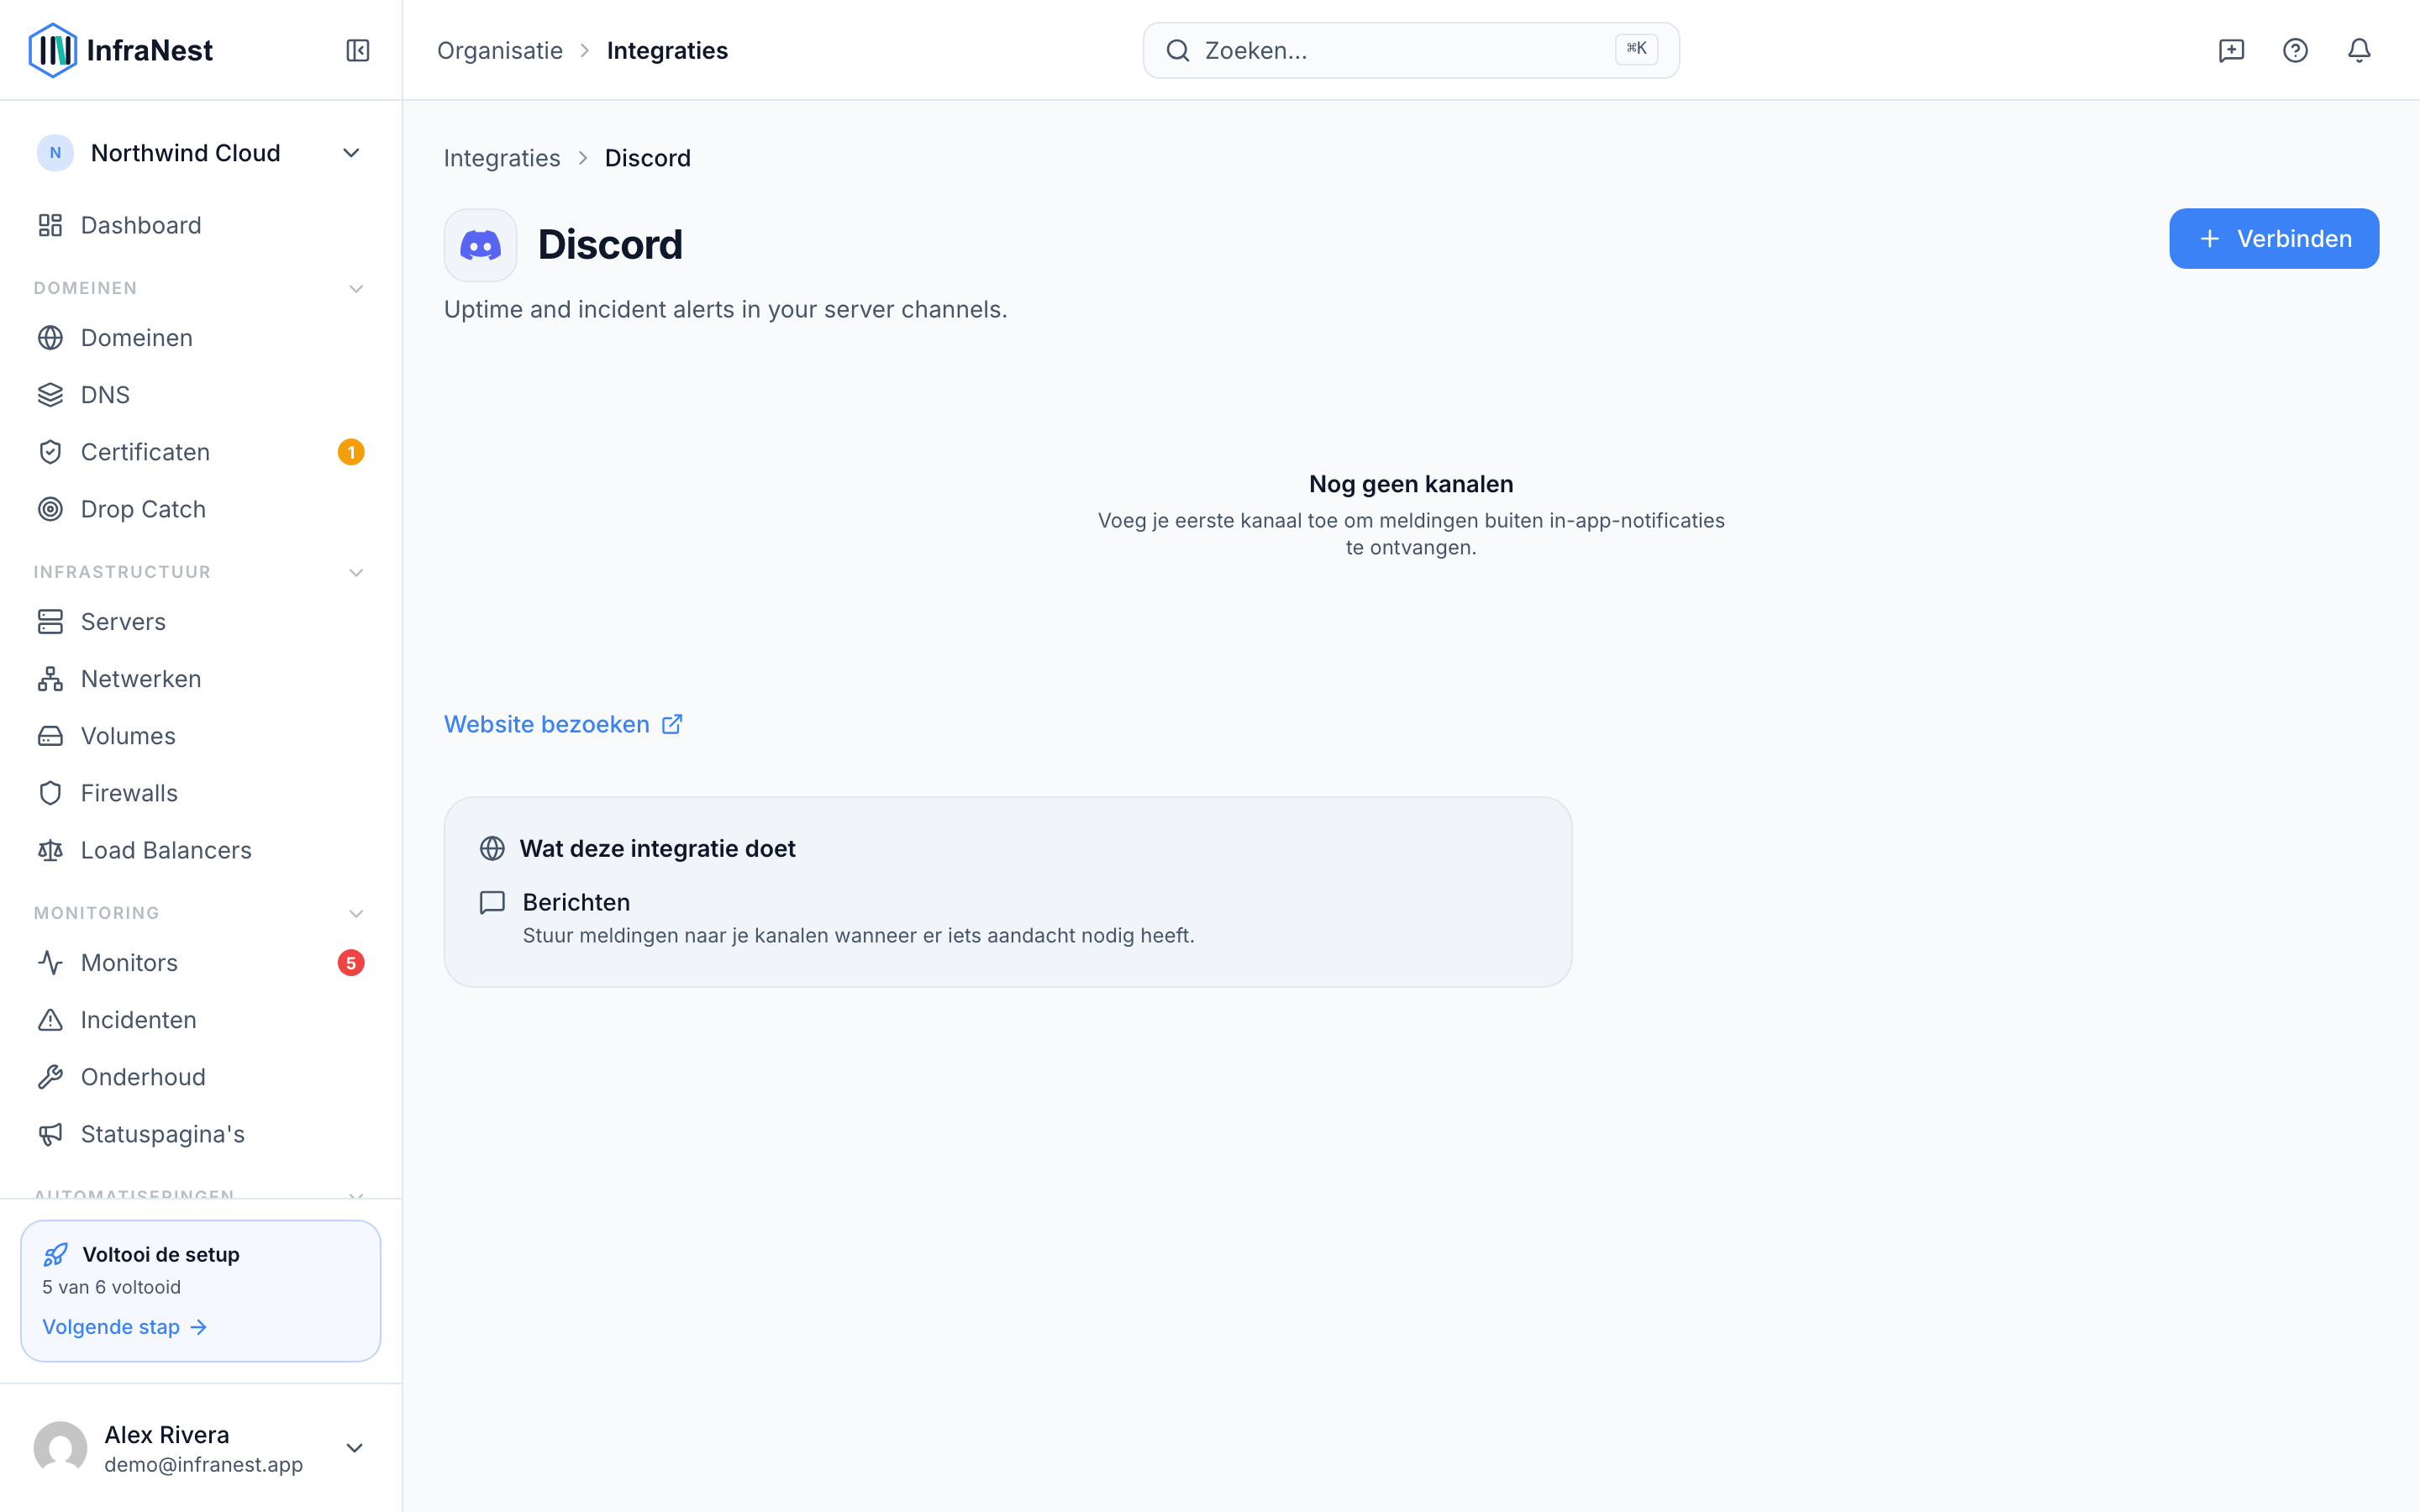Viewport: 2420px width, 1512px height.
Task: Click demo@infranest.app email text
Action: tap(203, 1464)
